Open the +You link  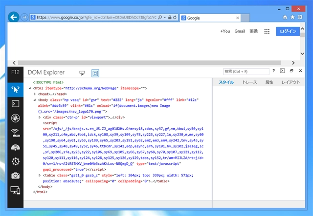225,31
